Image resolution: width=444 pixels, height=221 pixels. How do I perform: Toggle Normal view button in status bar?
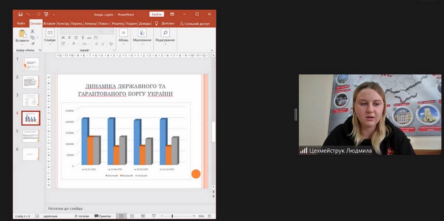click(x=121, y=216)
